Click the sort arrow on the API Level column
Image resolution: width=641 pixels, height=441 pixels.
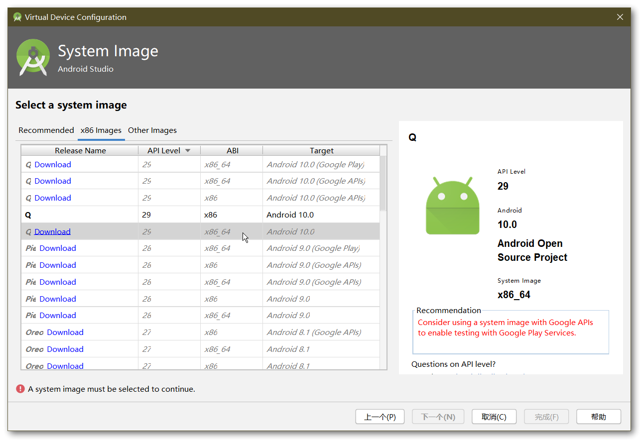(x=188, y=150)
